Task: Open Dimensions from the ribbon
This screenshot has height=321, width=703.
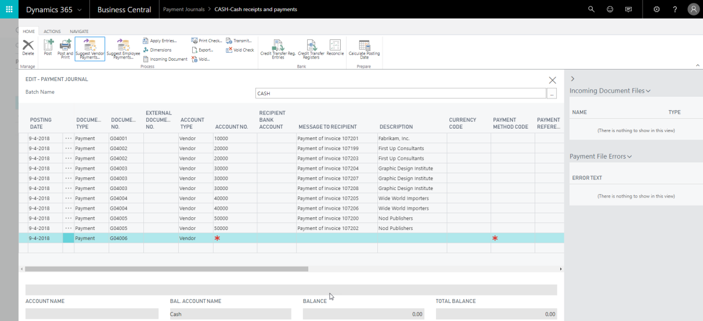Action: (157, 50)
